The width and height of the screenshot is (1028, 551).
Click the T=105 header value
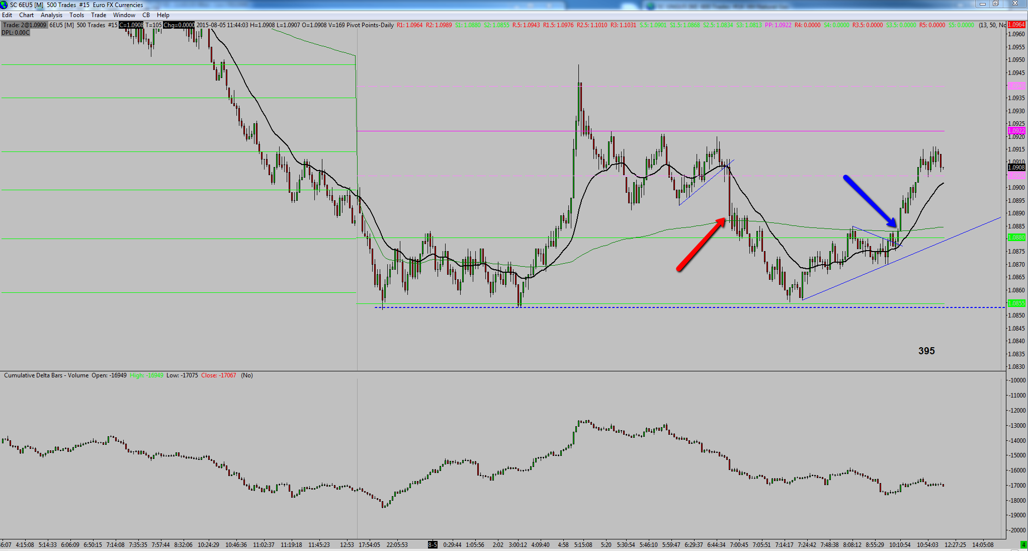pyautogui.click(x=154, y=25)
